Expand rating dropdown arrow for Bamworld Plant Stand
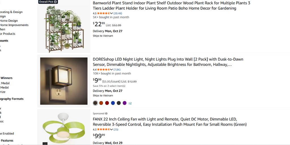The width and height of the screenshot is (290, 145). (x=112, y=13)
